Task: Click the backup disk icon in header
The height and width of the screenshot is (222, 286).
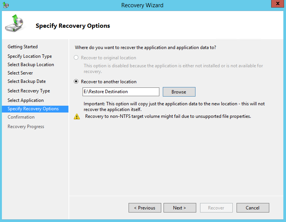Action: [x=14, y=24]
